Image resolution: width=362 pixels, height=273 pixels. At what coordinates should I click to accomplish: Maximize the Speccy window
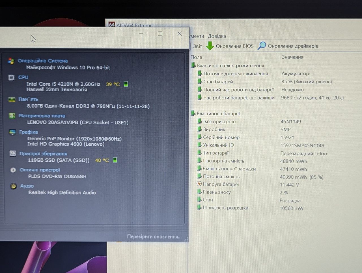click(160, 34)
